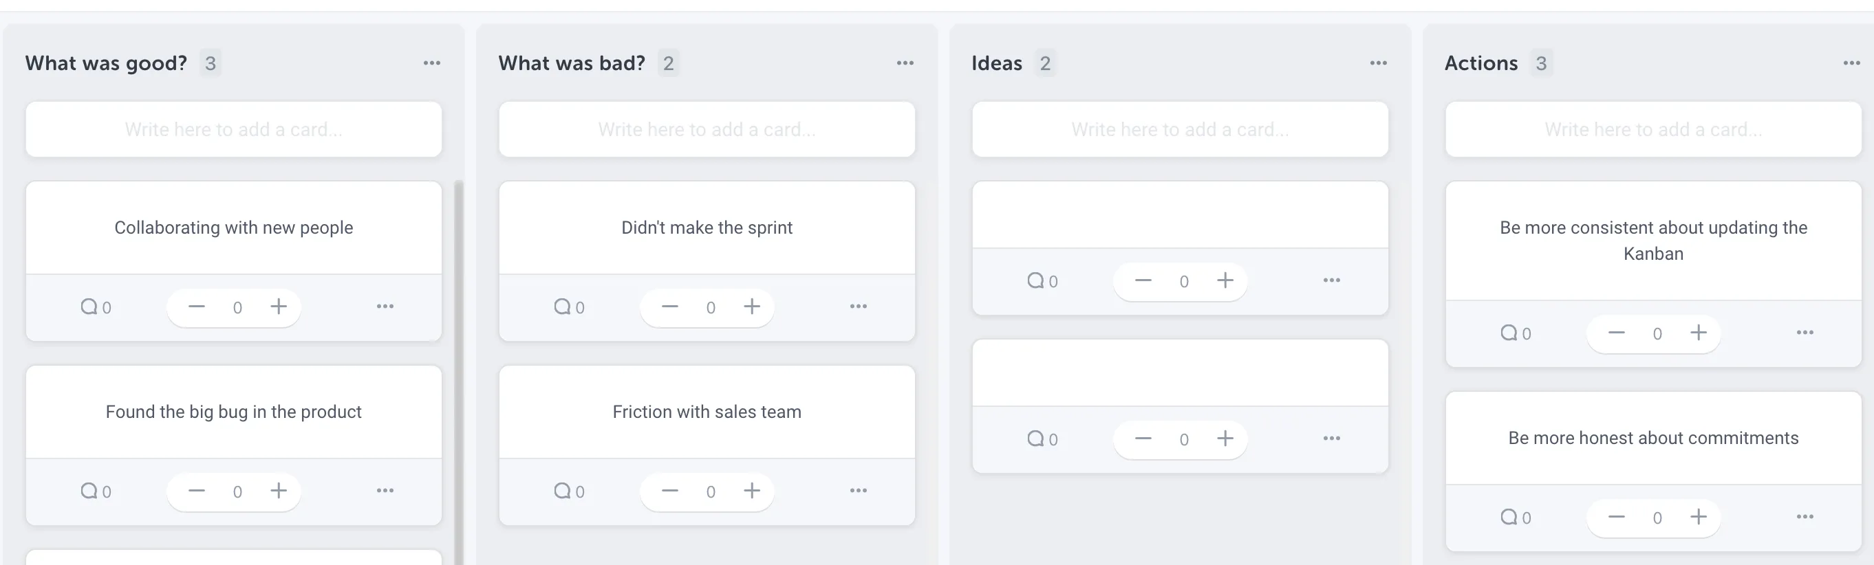1874x565 pixels.
Task: Open the 'Didn't make the sprint' card text
Action: pos(707,228)
